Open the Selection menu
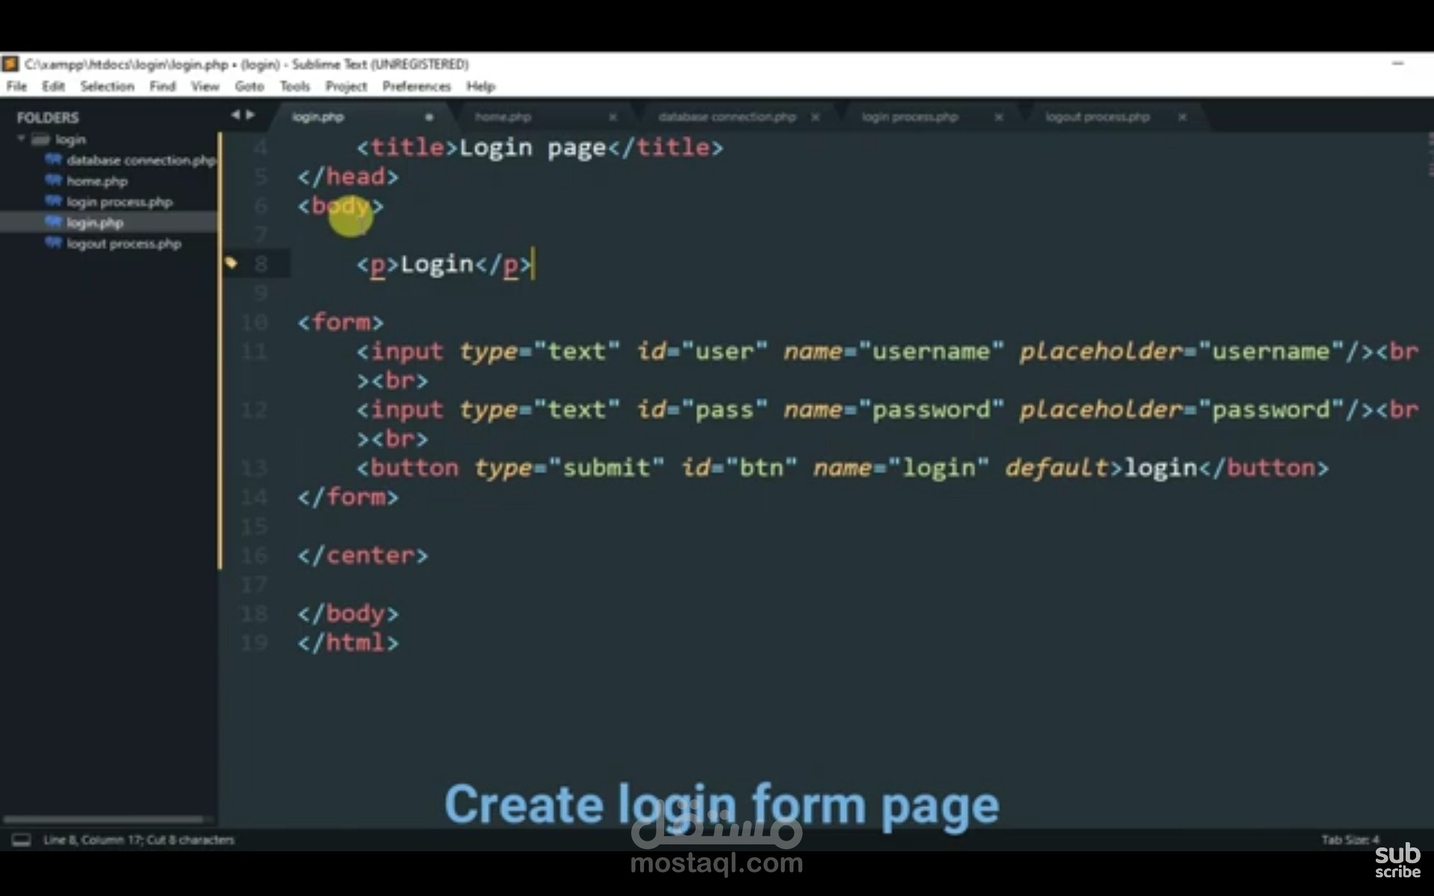This screenshot has height=896, width=1434. click(107, 87)
